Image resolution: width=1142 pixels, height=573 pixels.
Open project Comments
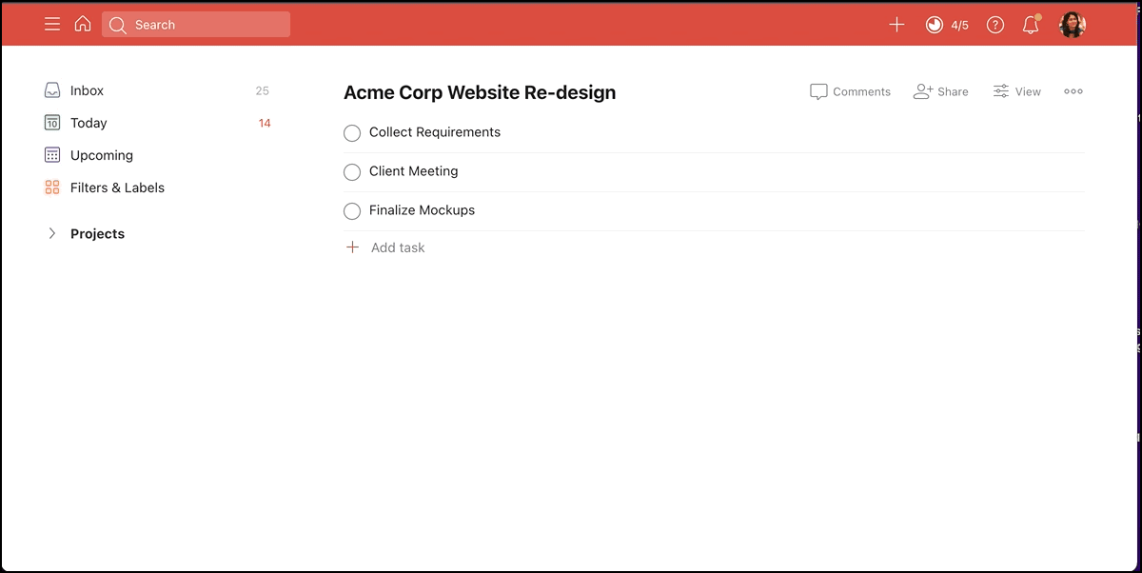pyautogui.click(x=851, y=91)
